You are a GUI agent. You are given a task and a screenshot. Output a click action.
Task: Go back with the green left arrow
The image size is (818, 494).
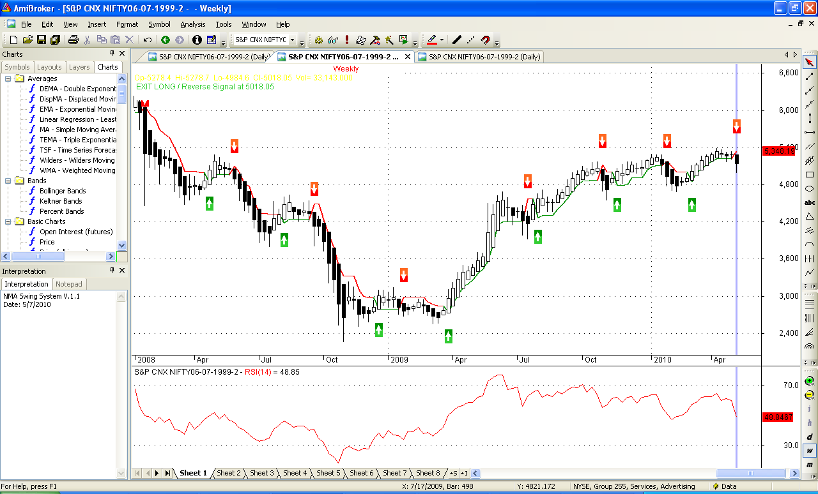pyautogui.click(x=165, y=40)
